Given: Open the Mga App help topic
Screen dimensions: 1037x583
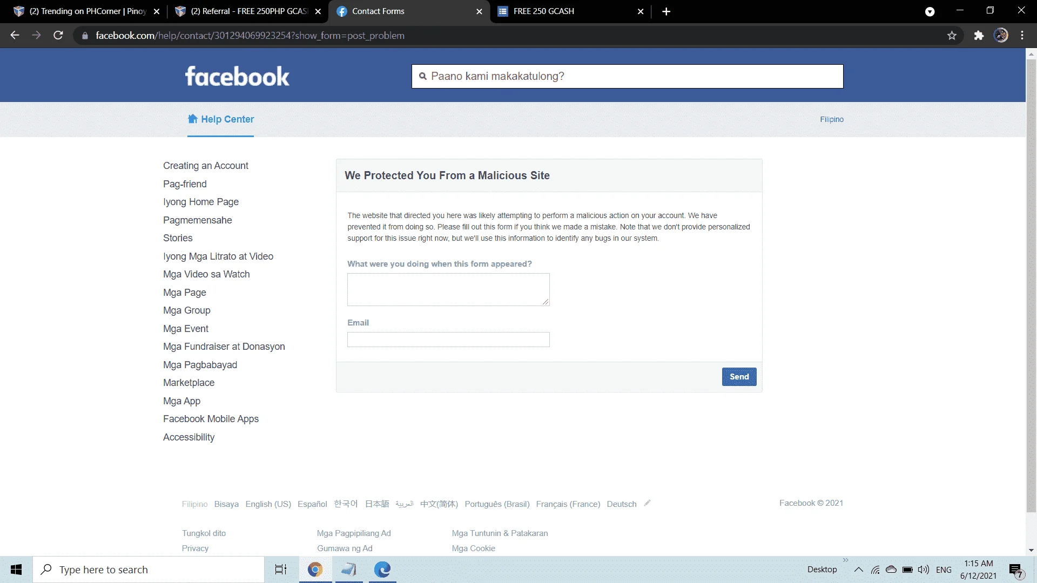Looking at the screenshot, I should pos(181,401).
